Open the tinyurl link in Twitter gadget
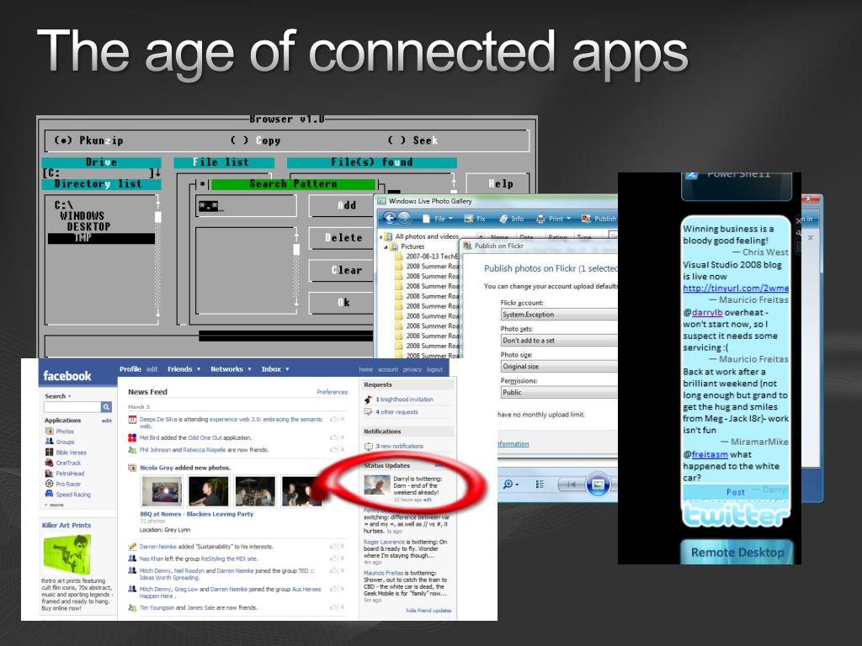 pyautogui.click(x=736, y=288)
